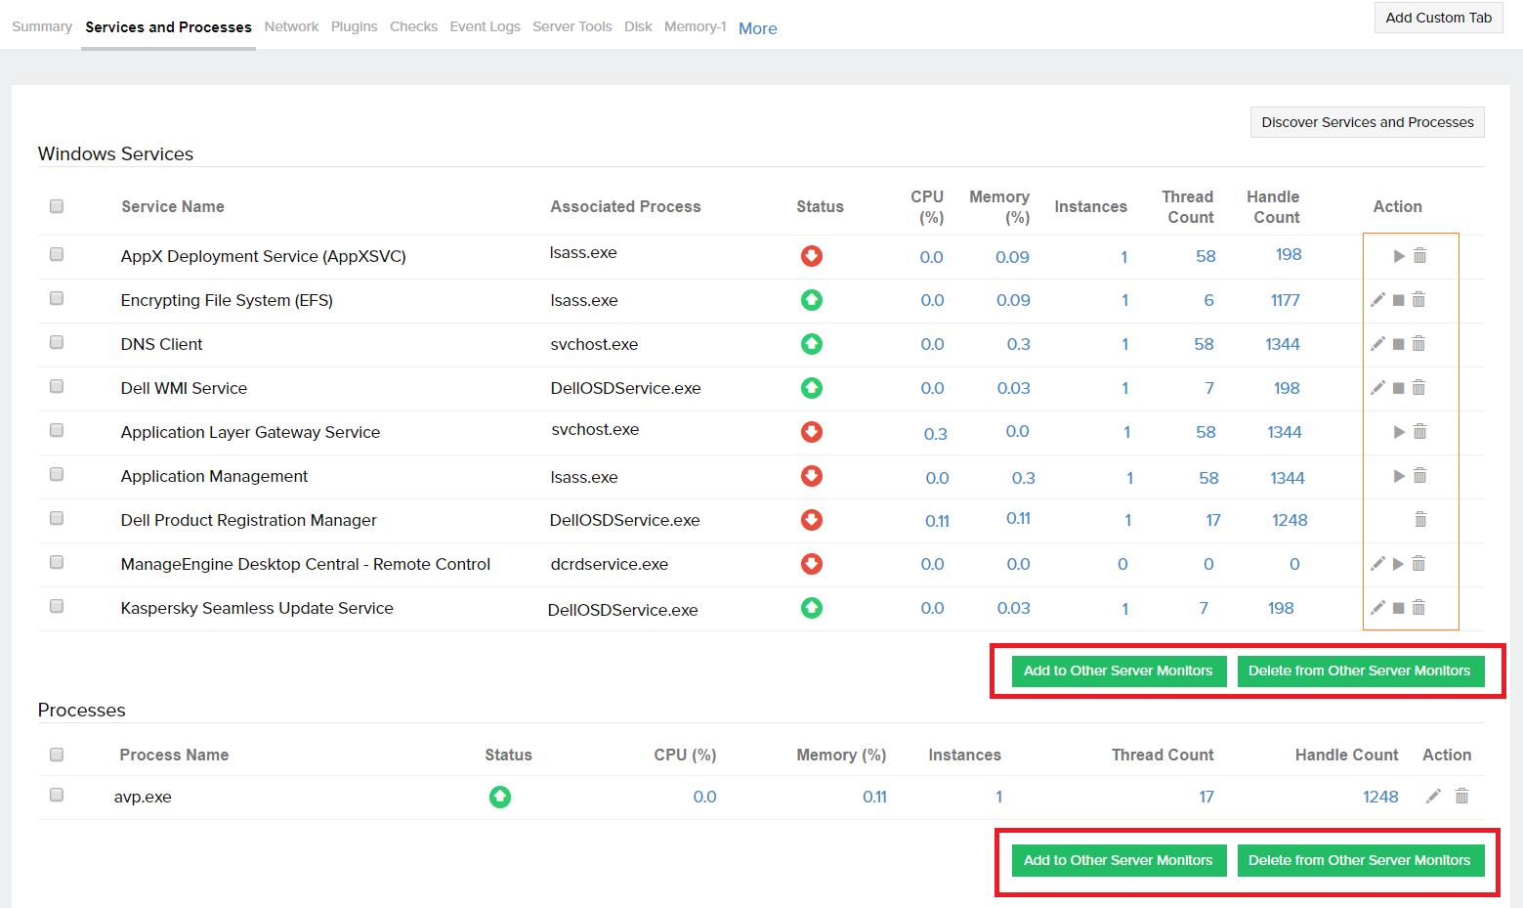This screenshot has width=1523, height=908.
Task: Check the DNS Client checkbox
Action: [57, 342]
